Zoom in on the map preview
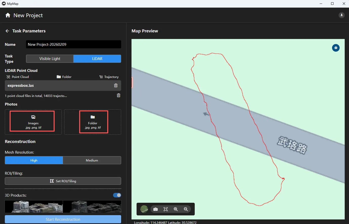349x224 pixels. click(176, 209)
